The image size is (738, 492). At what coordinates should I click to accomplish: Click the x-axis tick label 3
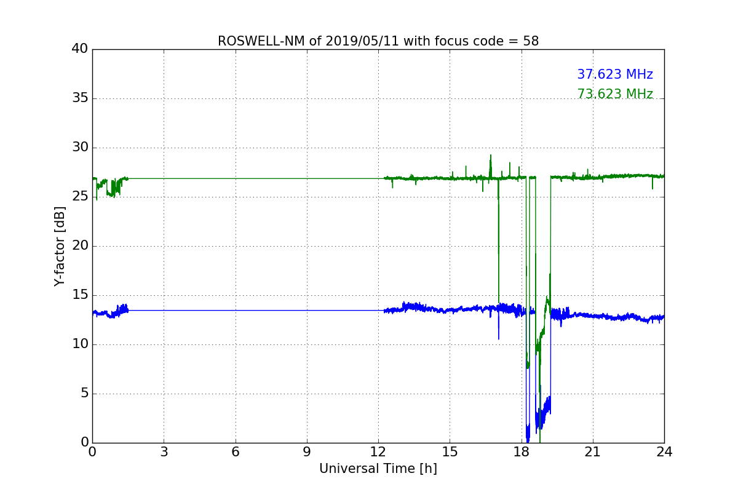pyautogui.click(x=164, y=452)
